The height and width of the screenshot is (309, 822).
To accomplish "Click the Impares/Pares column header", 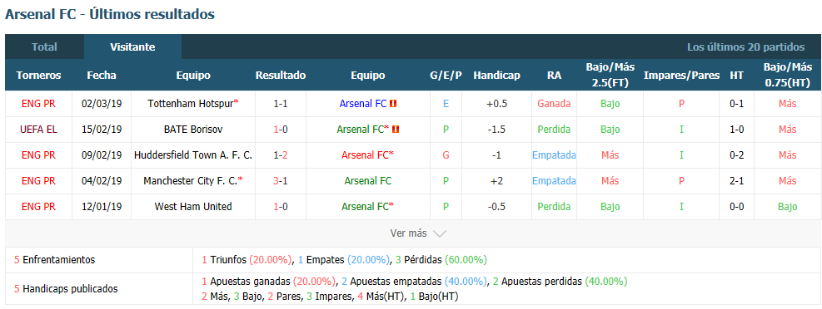I will 681,76.
